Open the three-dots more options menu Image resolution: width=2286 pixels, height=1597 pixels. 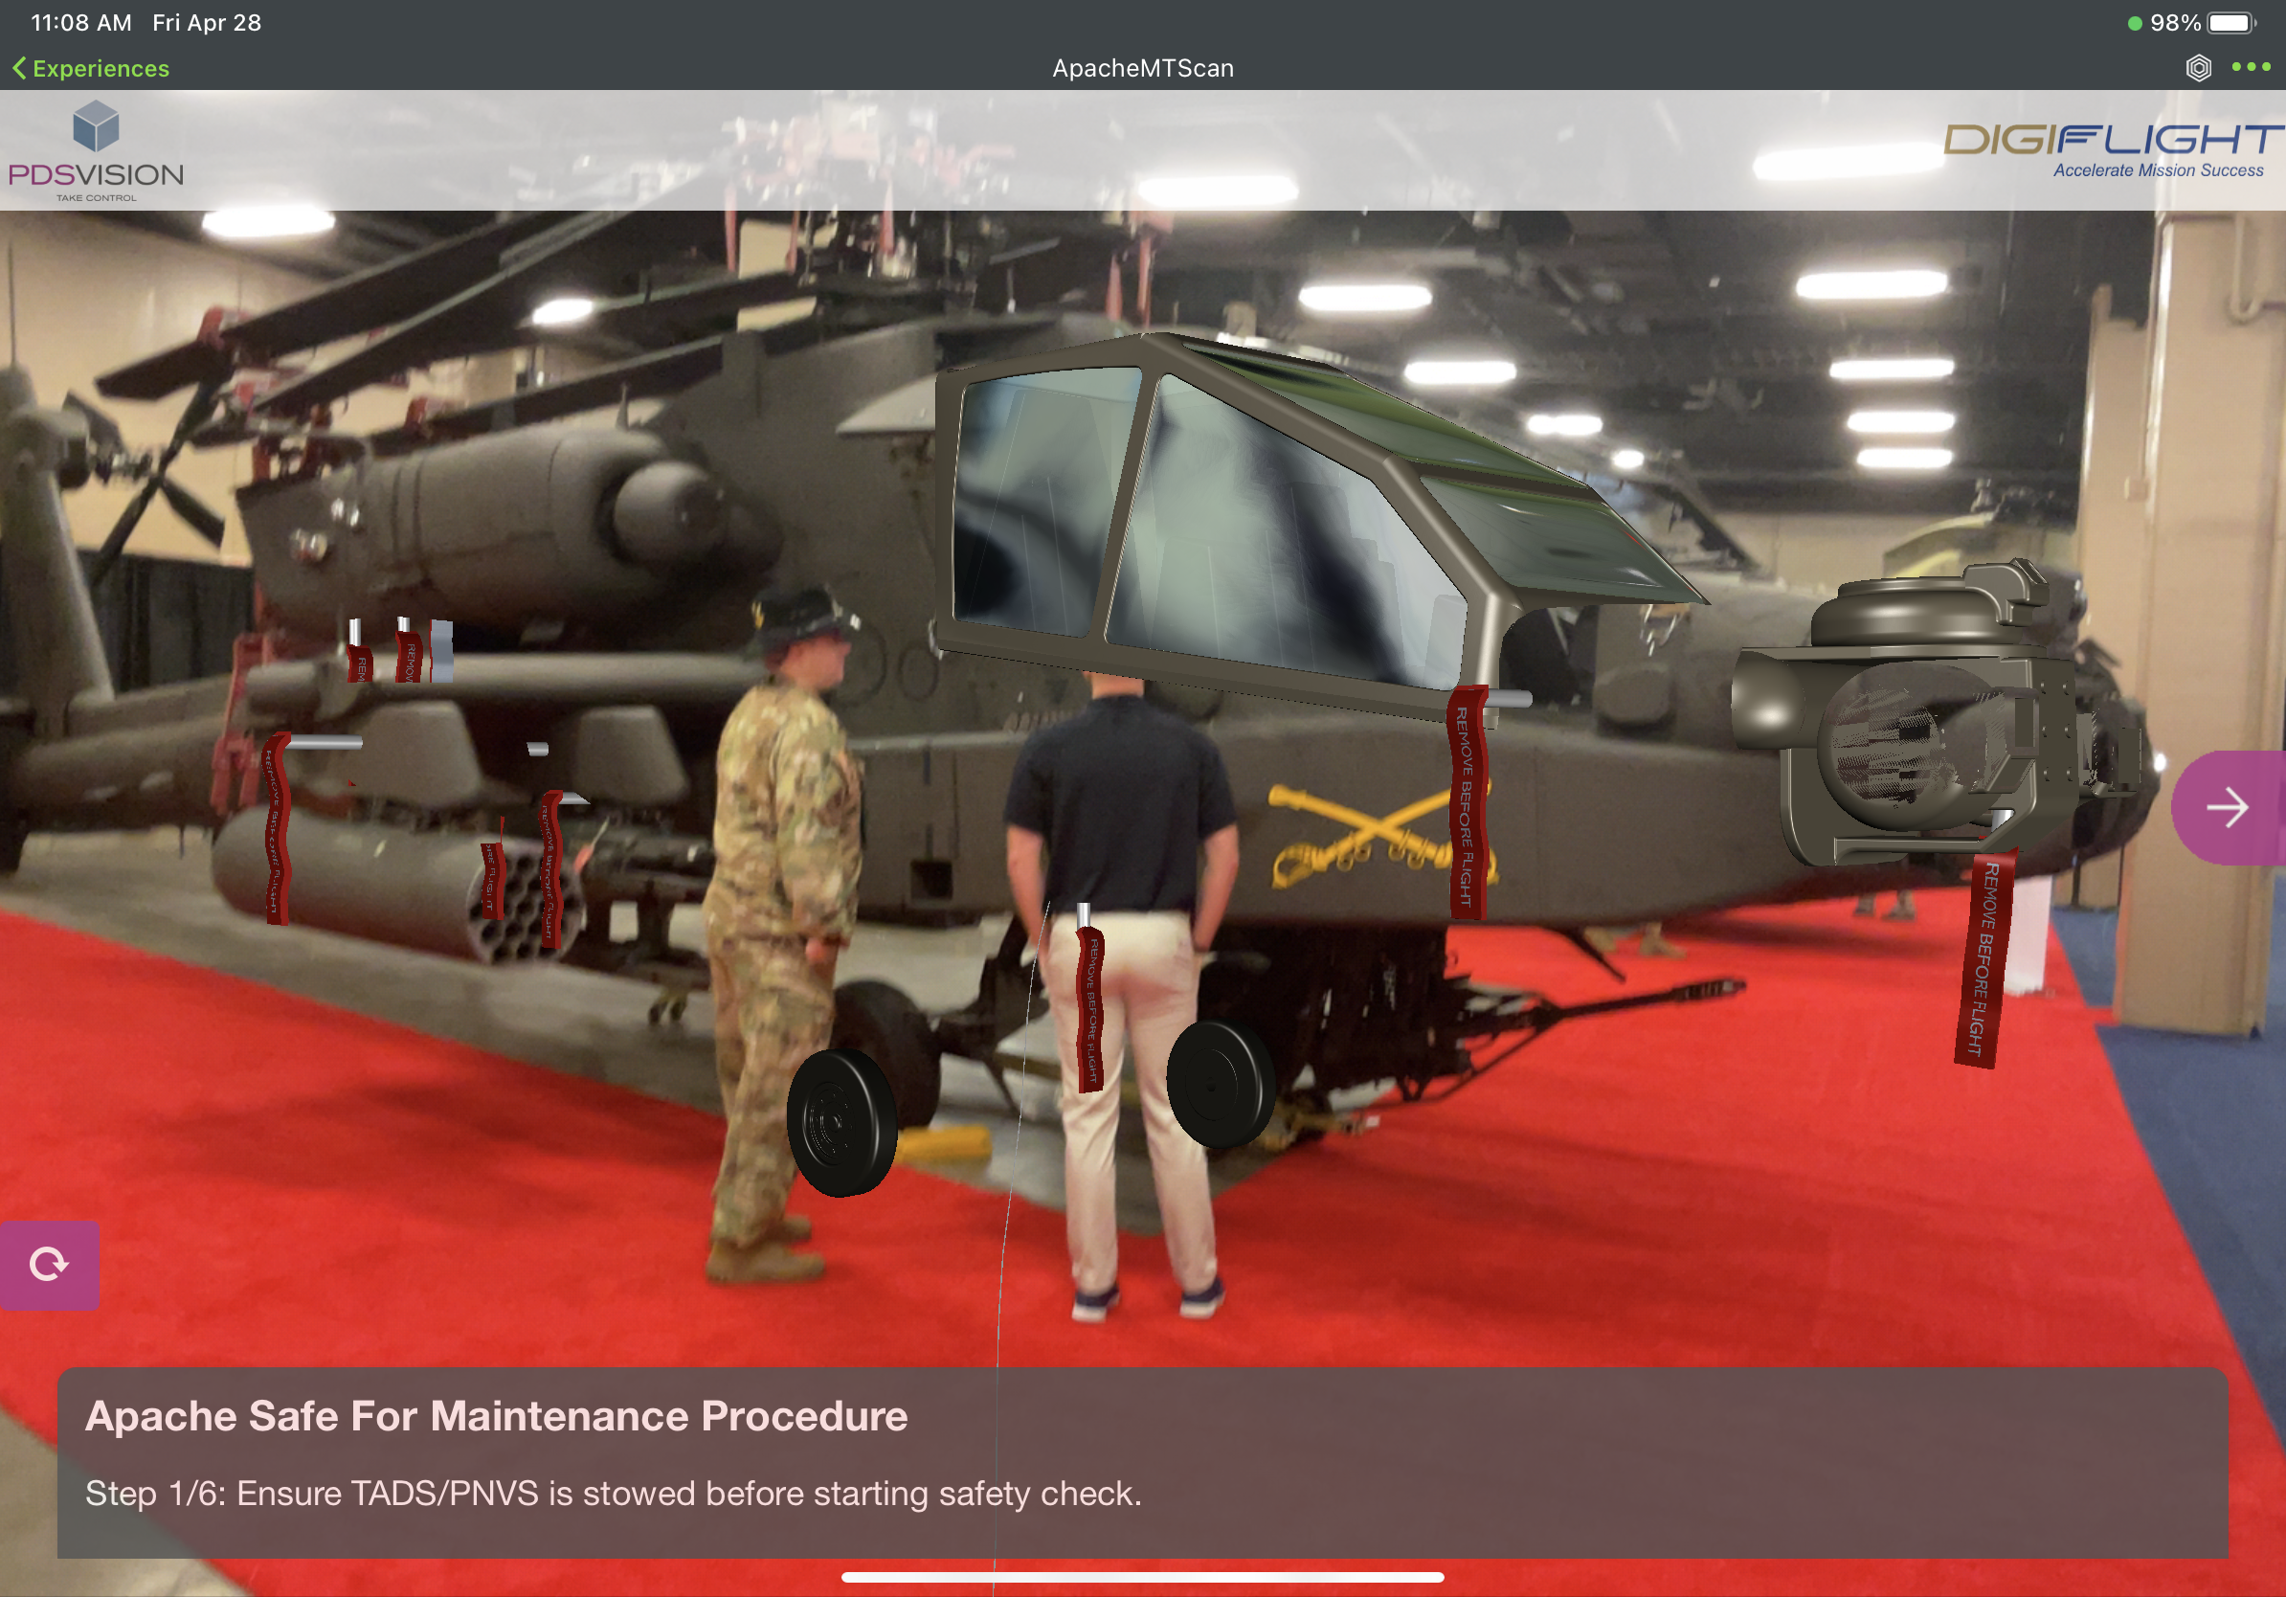point(2250,67)
